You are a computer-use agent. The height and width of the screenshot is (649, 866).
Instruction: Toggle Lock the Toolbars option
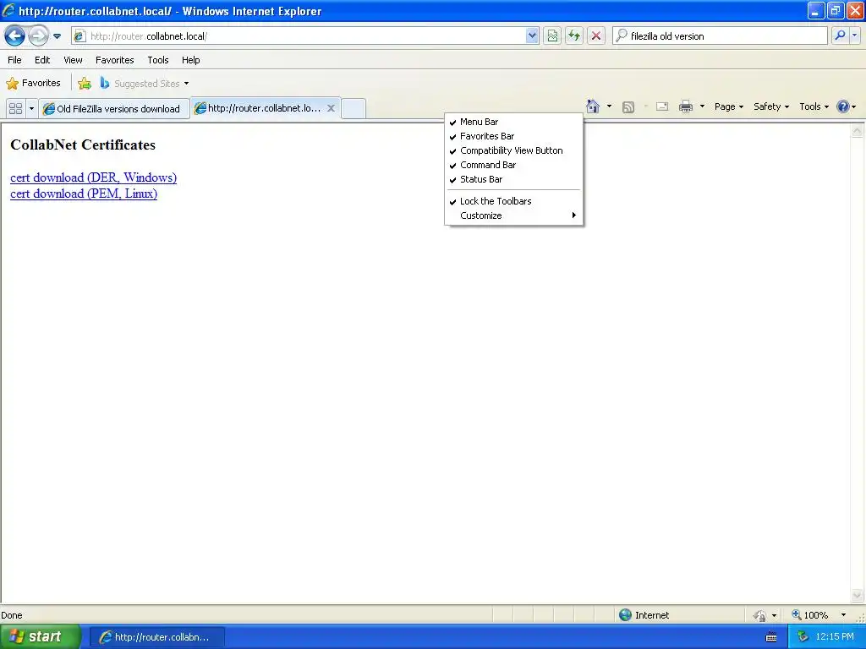513,201
